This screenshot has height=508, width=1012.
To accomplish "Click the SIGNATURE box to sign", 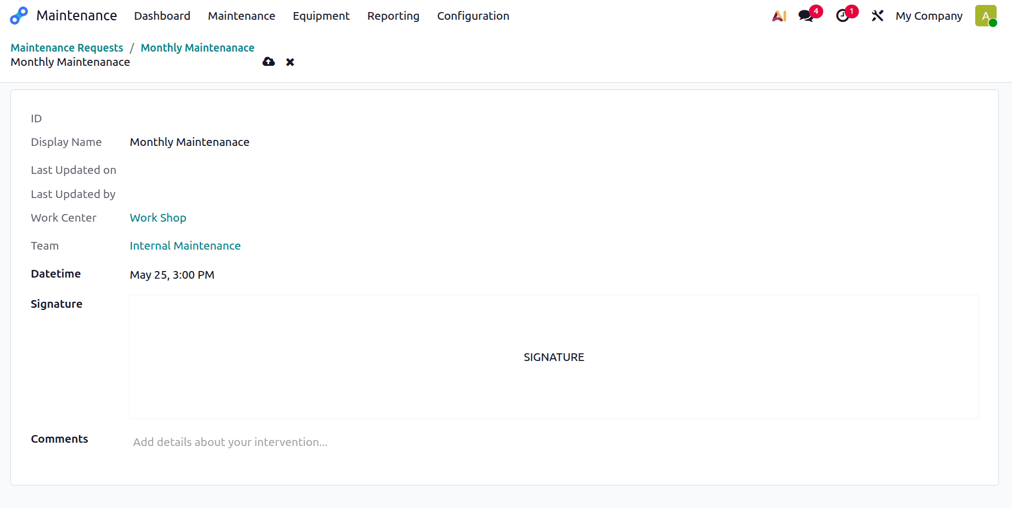I will pos(553,357).
